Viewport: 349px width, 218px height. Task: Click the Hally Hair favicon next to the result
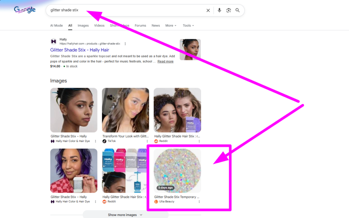point(54,41)
